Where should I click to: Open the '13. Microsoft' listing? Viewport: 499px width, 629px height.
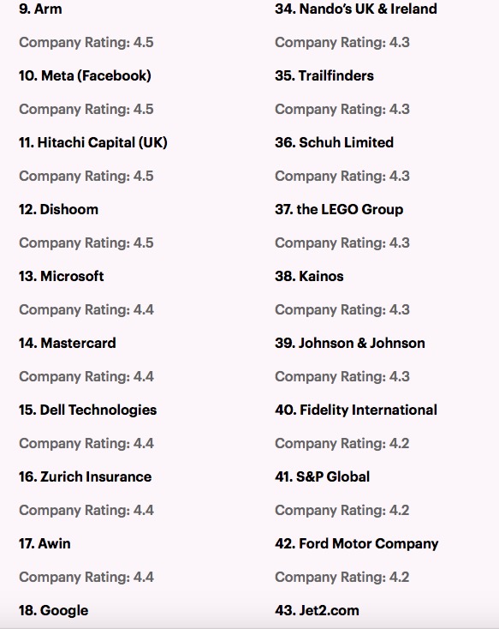click(62, 276)
